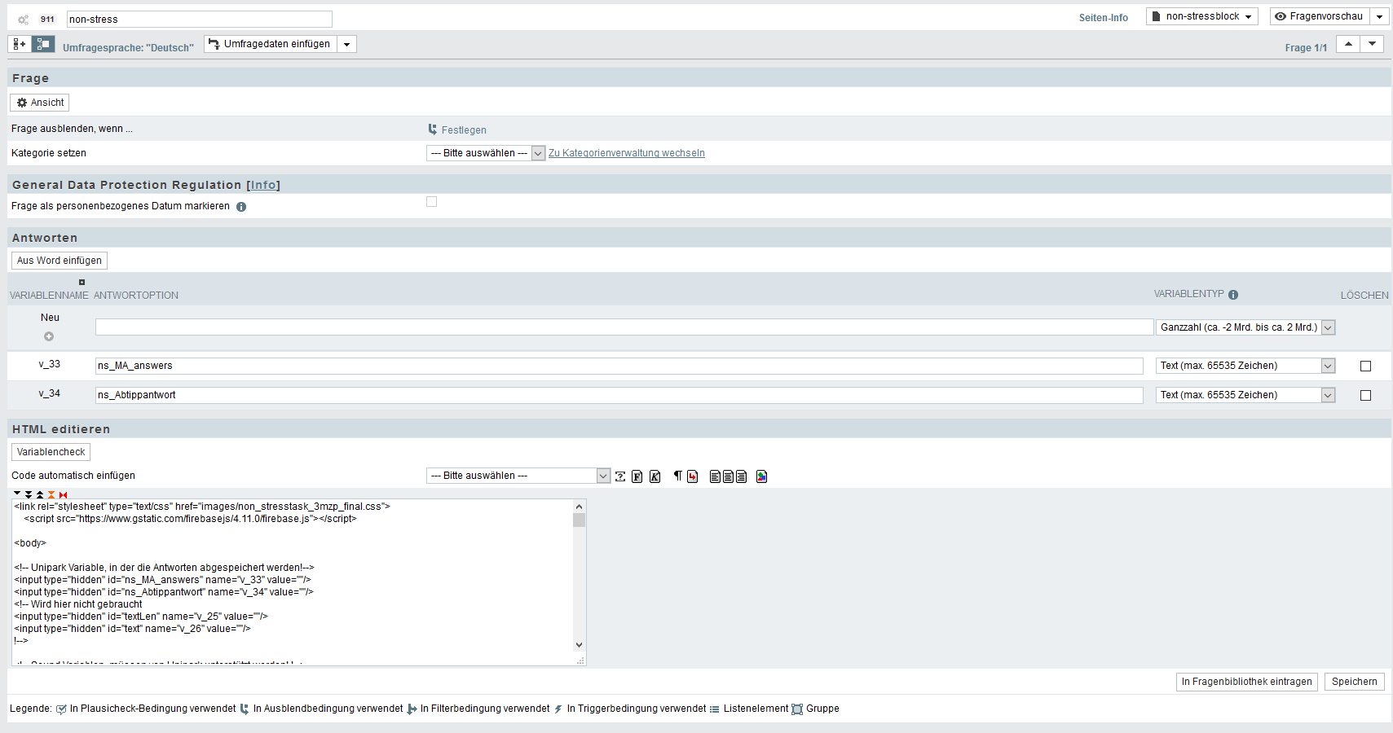
Task: Click the insert image icon
Action: click(761, 476)
